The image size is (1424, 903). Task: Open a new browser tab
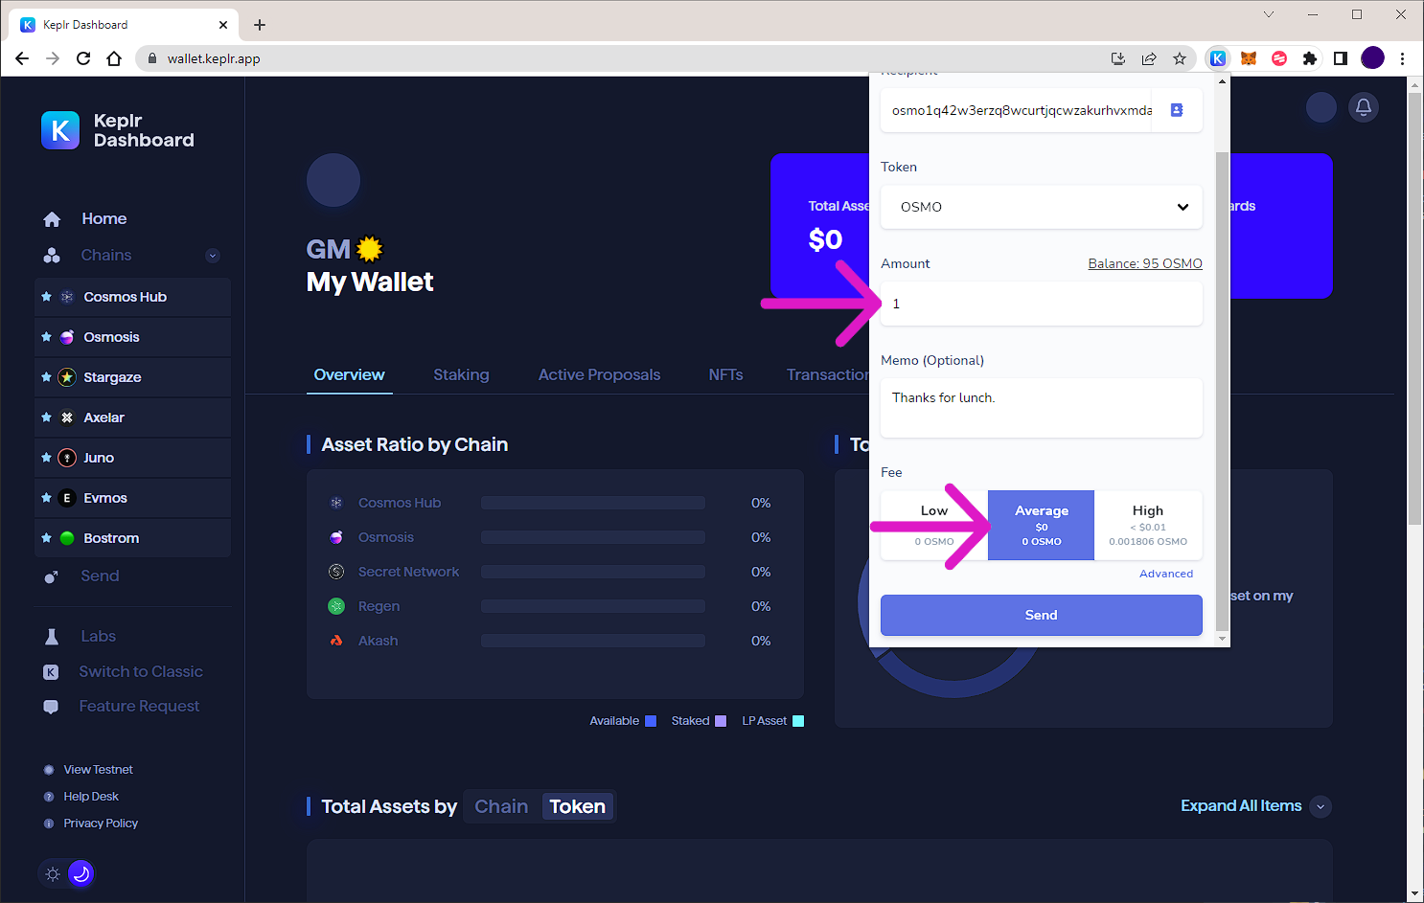[x=260, y=25]
